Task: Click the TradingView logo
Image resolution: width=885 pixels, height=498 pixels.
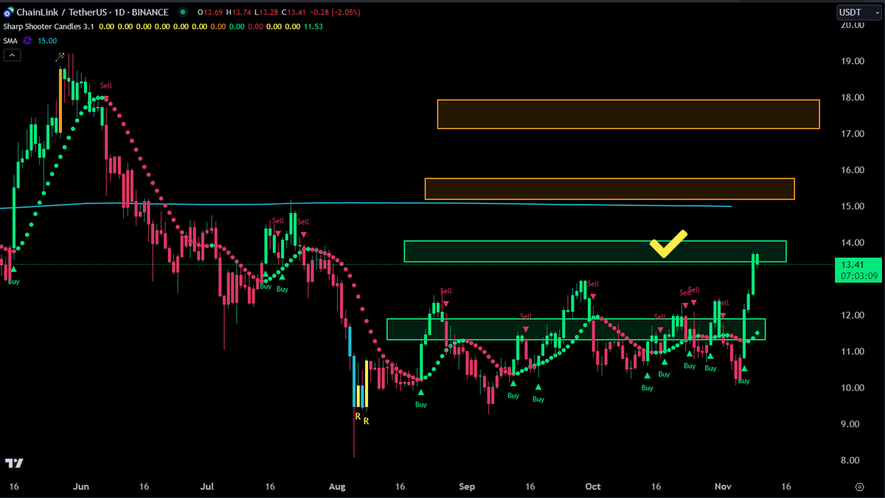Action: click(14, 463)
